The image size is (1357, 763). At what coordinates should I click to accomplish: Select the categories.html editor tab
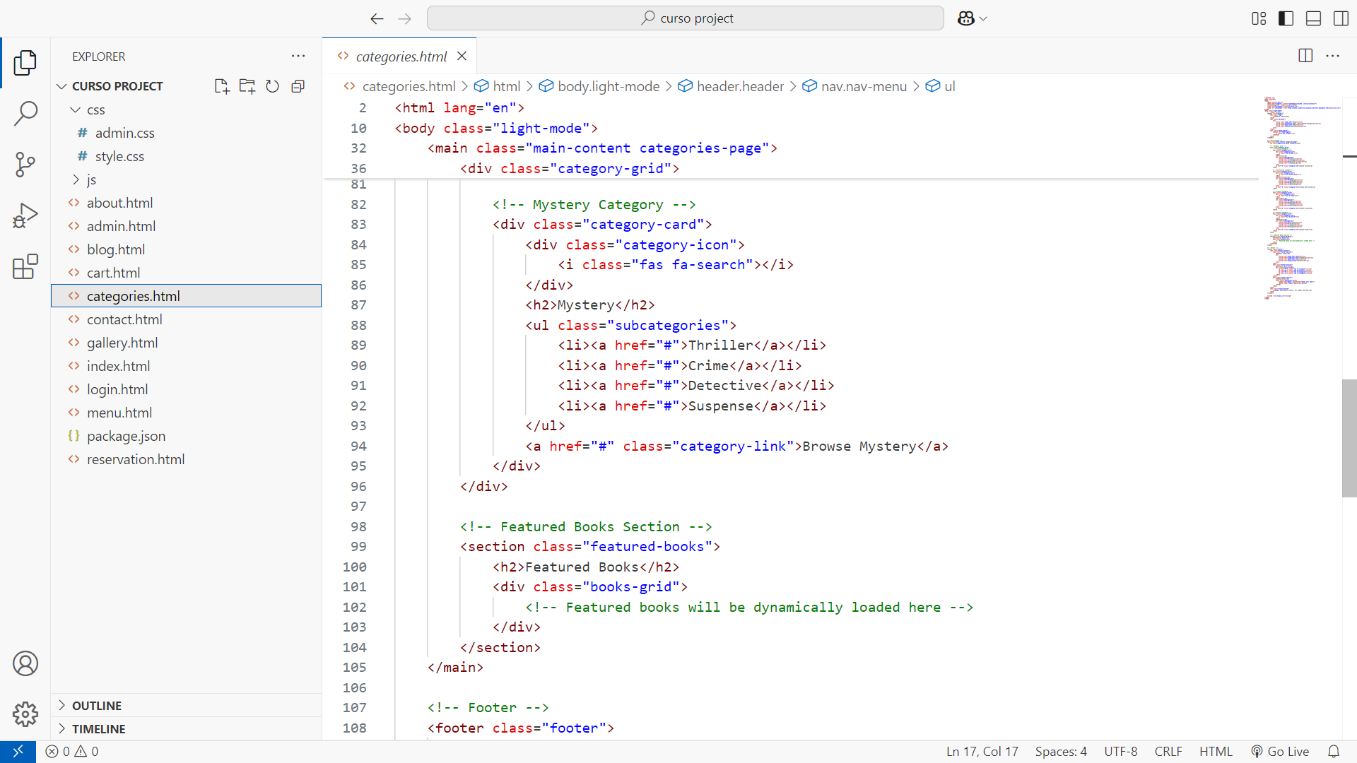pos(400,56)
